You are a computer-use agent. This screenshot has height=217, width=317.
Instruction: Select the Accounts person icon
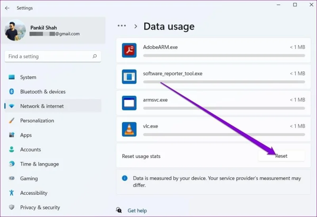pyautogui.click(x=11, y=149)
